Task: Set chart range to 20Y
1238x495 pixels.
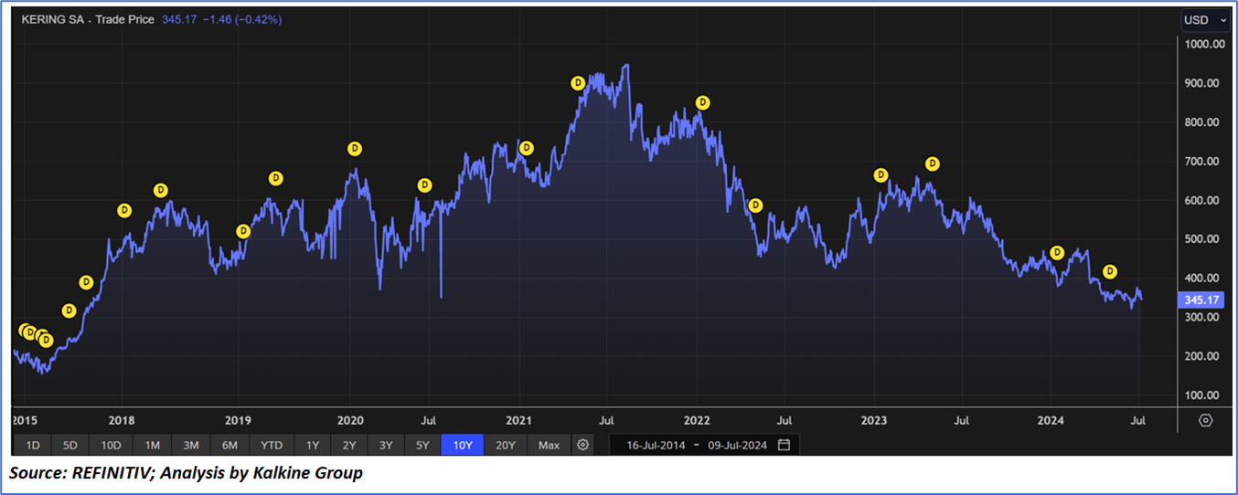Action: coord(505,445)
